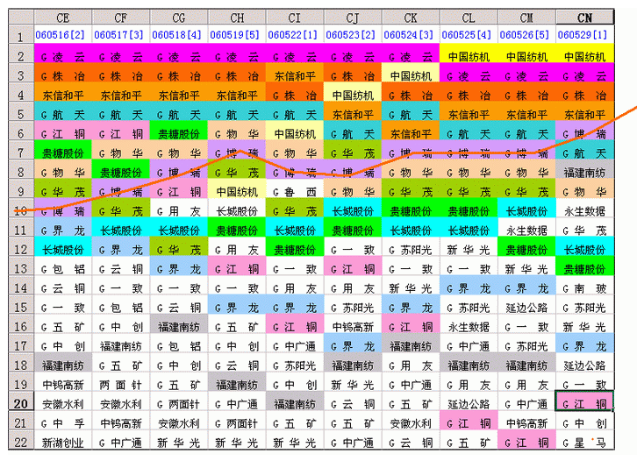The width and height of the screenshot is (637, 461).
Task: Select row header 1
Action: coord(21,35)
